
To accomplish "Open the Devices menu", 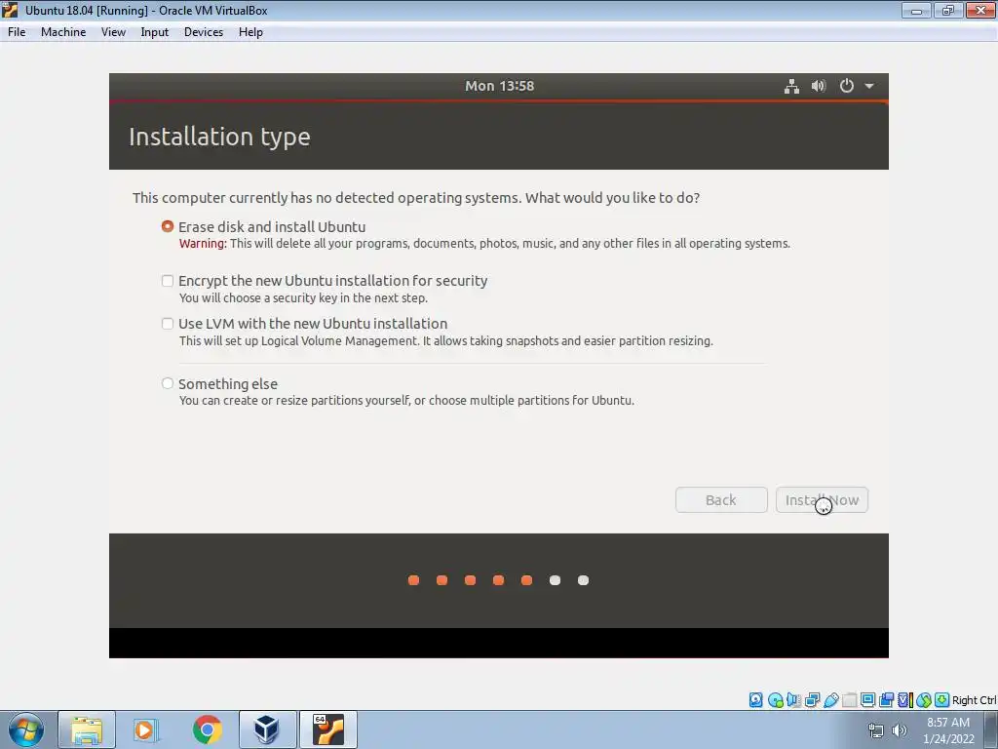I will coord(204,32).
